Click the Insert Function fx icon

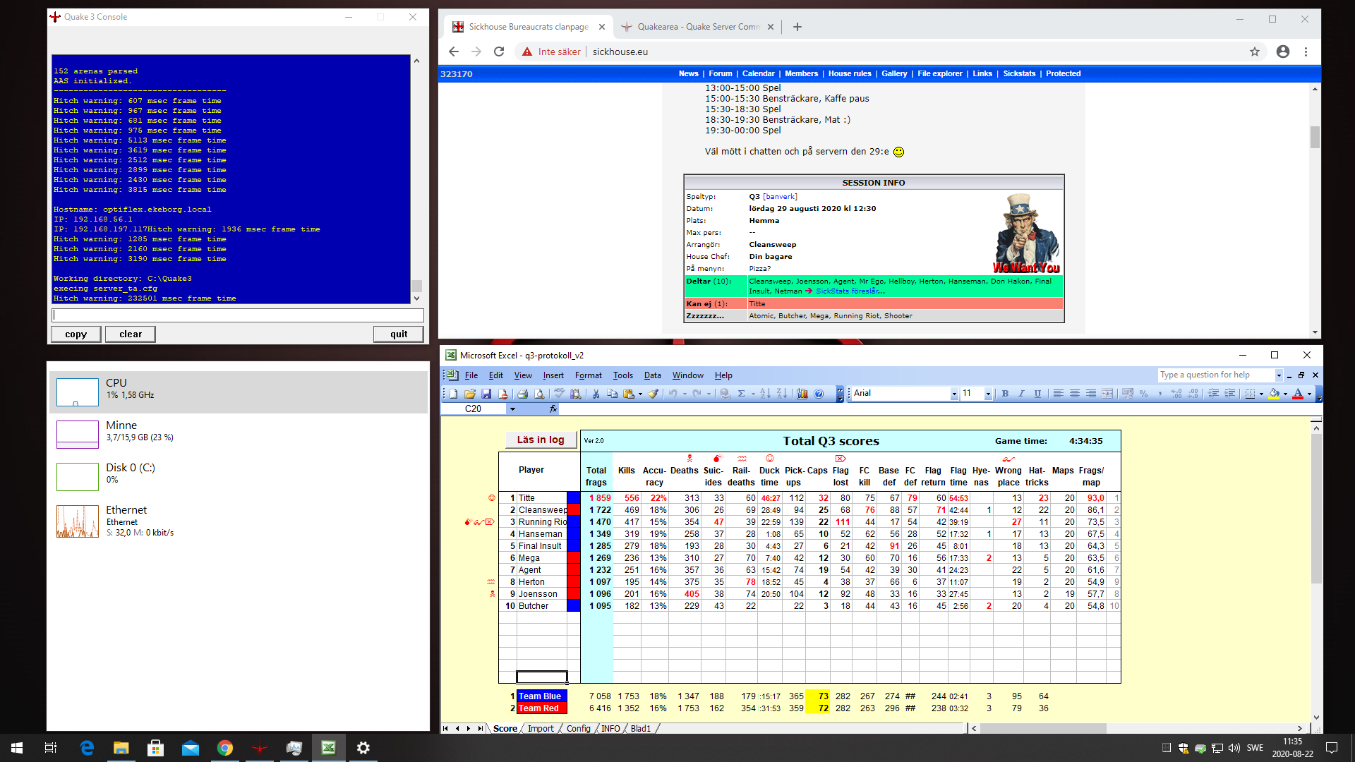tap(553, 409)
